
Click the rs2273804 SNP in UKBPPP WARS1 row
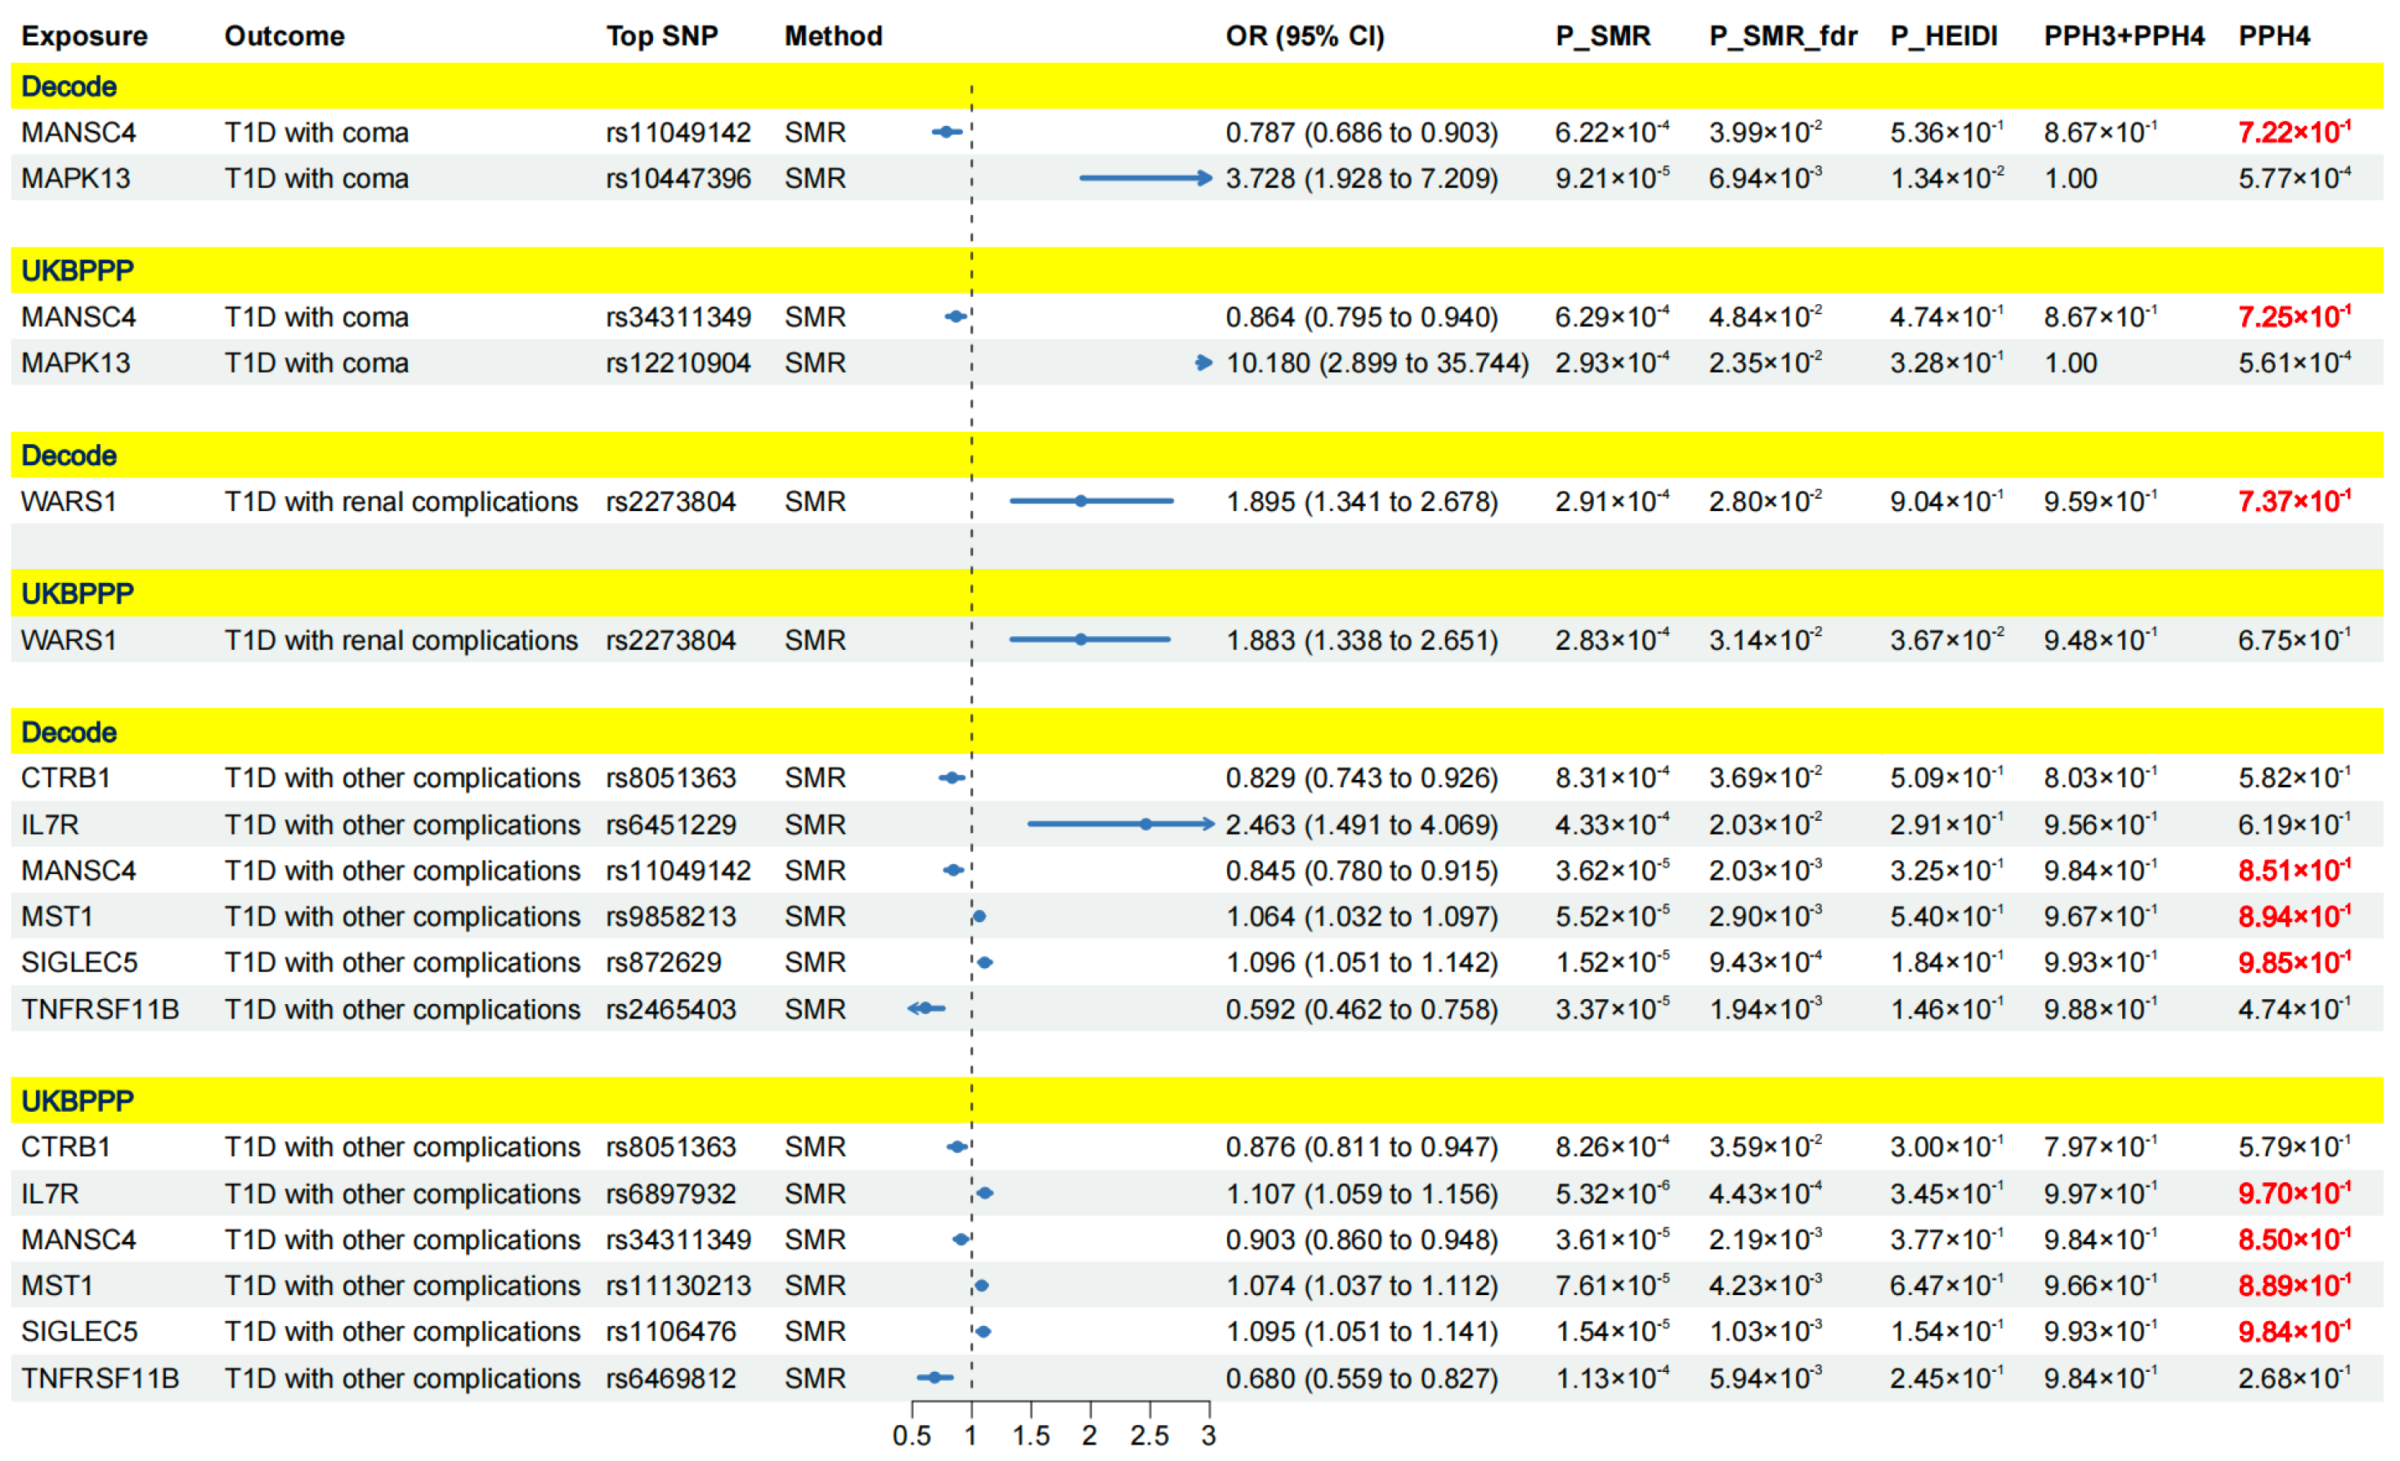coord(670,641)
